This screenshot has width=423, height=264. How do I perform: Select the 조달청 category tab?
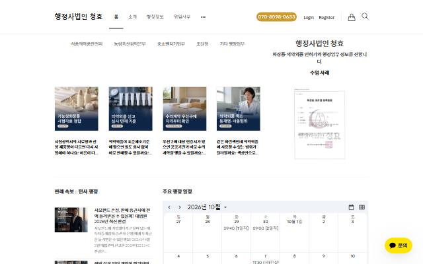click(x=202, y=44)
